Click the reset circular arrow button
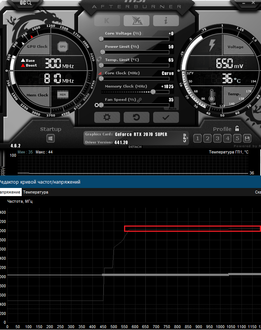261x330 pixels. coord(137,117)
